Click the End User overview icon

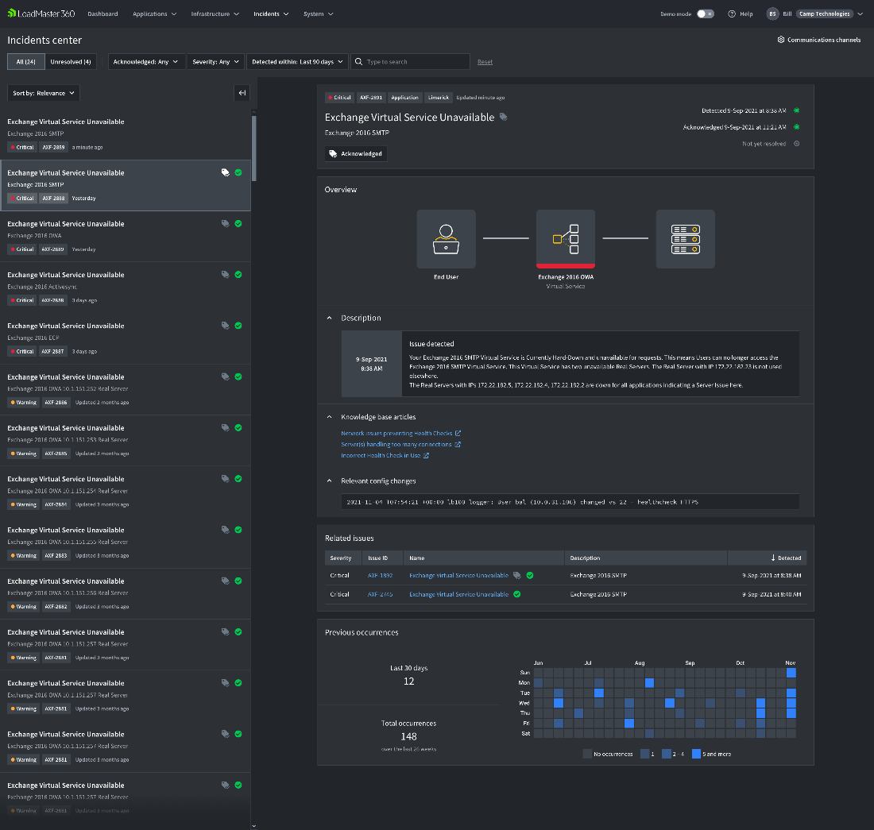point(446,239)
